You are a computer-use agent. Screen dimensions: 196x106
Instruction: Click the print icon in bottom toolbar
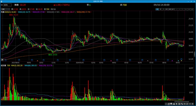coord(174,104)
